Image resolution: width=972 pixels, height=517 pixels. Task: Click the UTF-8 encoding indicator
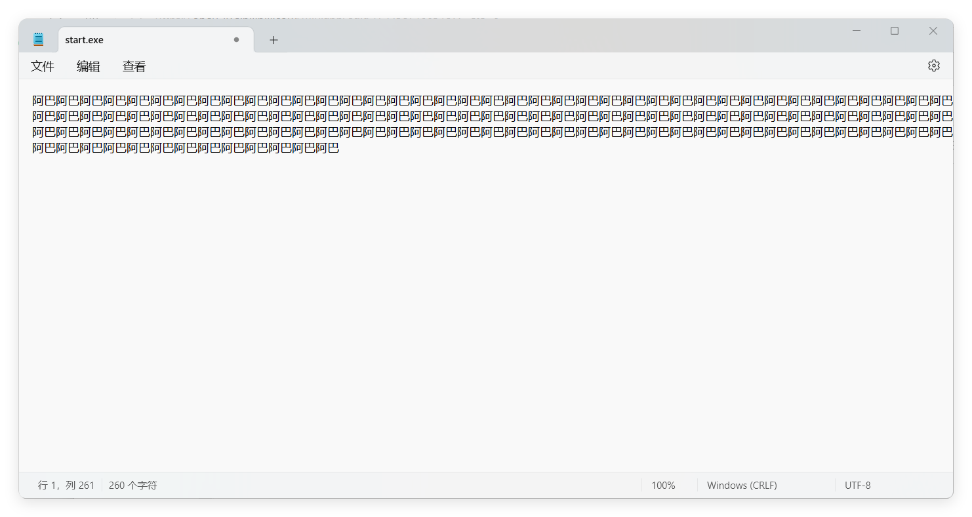[x=858, y=486]
